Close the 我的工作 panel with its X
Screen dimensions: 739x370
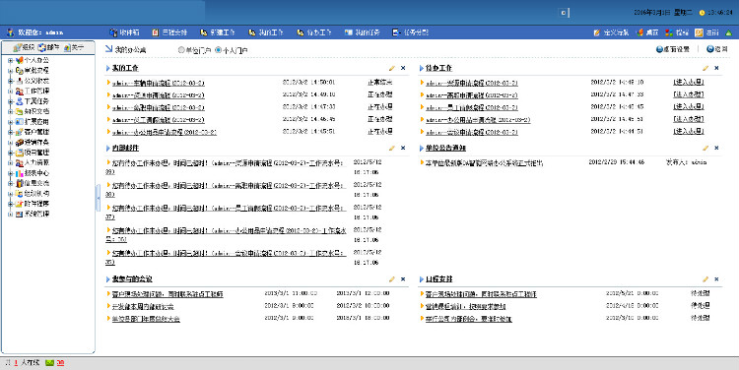pyautogui.click(x=403, y=68)
